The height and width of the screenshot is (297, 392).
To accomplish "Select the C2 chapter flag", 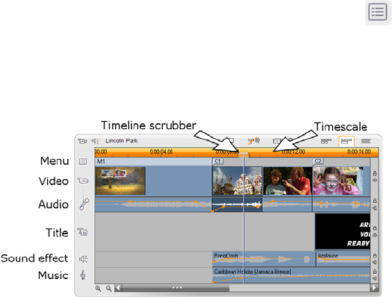I will [x=318, y=161].
